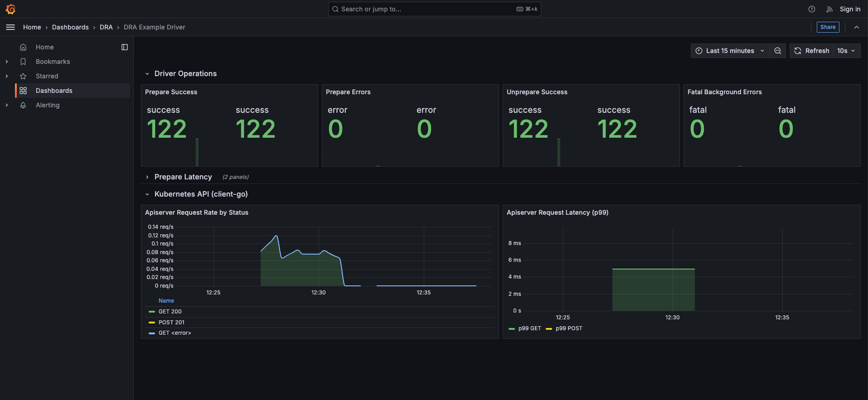This screenshot has width=868, height=400.
Task: Click the DRA Example Driver breadcrumb
Action: click(155, 27)
